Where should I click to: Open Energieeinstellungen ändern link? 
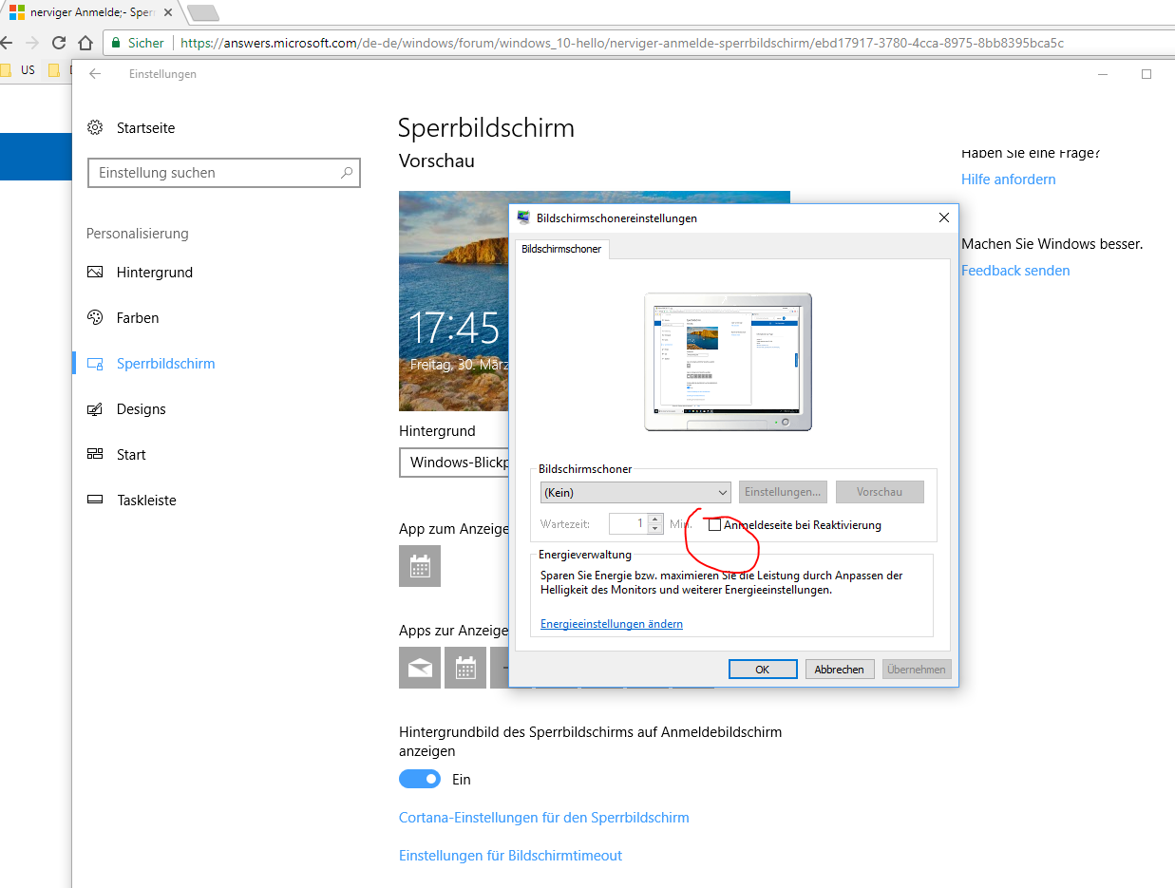coord(612,624)
